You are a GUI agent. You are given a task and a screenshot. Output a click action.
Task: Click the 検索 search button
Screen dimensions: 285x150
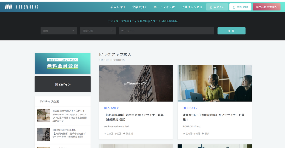(x=232, y=31)
